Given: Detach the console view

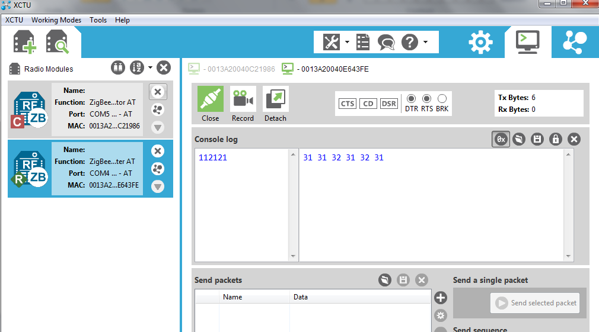Looking at the screenshot, I should (275, 104).
